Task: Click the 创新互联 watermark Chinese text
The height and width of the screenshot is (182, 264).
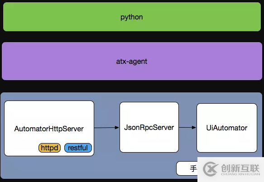Action: (x=240, y=168)
